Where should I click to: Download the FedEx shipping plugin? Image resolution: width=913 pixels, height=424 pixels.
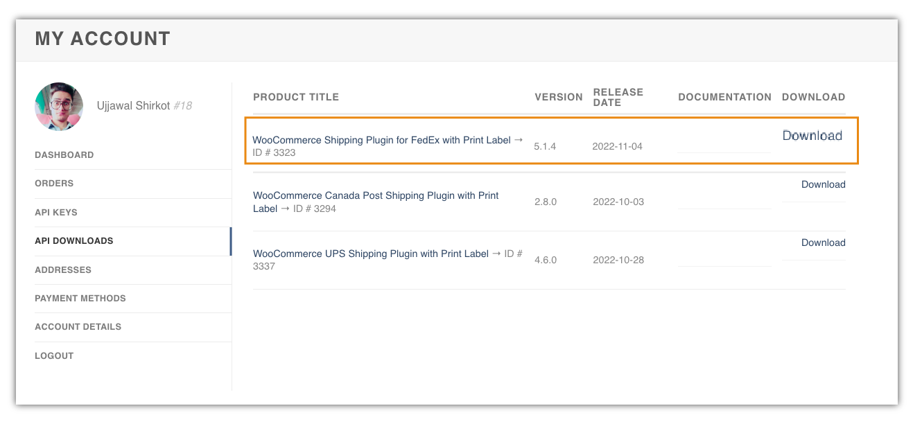tap(812, 136)
